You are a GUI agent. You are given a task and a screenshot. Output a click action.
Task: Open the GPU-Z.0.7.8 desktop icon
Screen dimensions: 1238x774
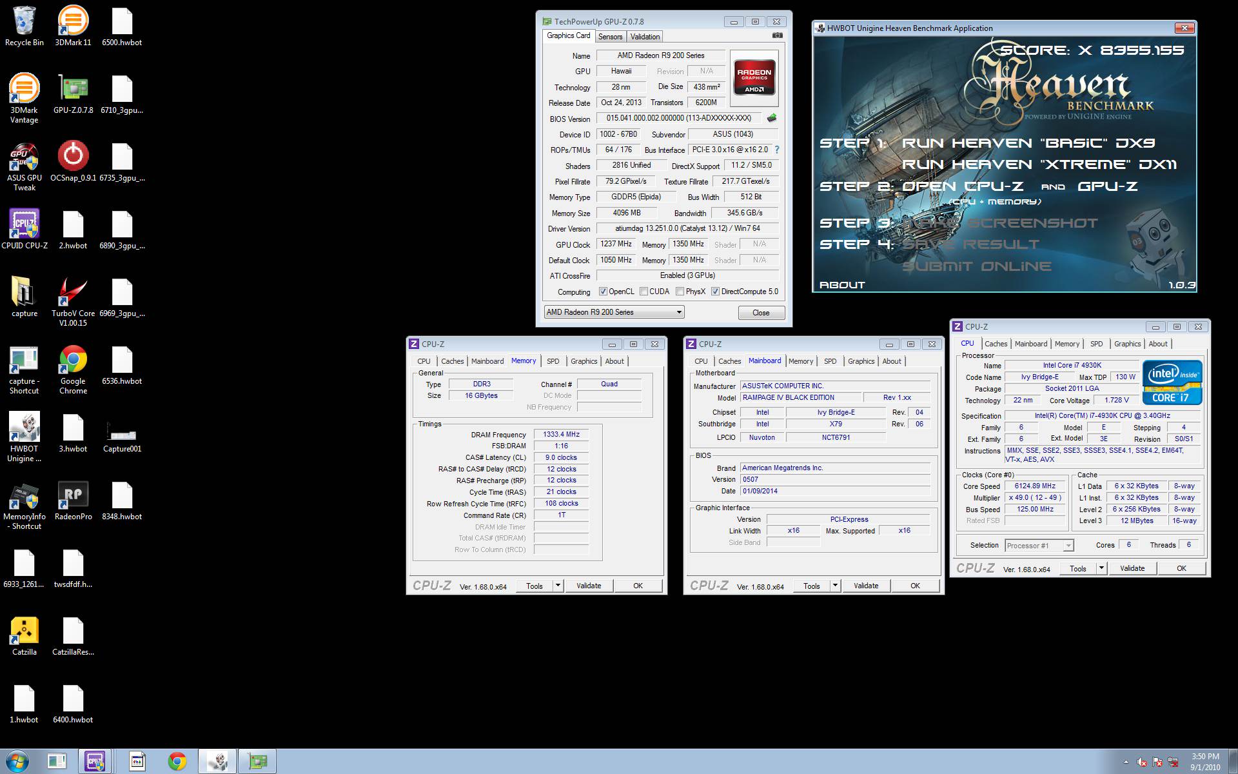tap(73, 94)
